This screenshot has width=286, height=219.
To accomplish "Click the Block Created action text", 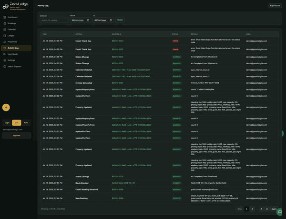I will coord(82,183).
